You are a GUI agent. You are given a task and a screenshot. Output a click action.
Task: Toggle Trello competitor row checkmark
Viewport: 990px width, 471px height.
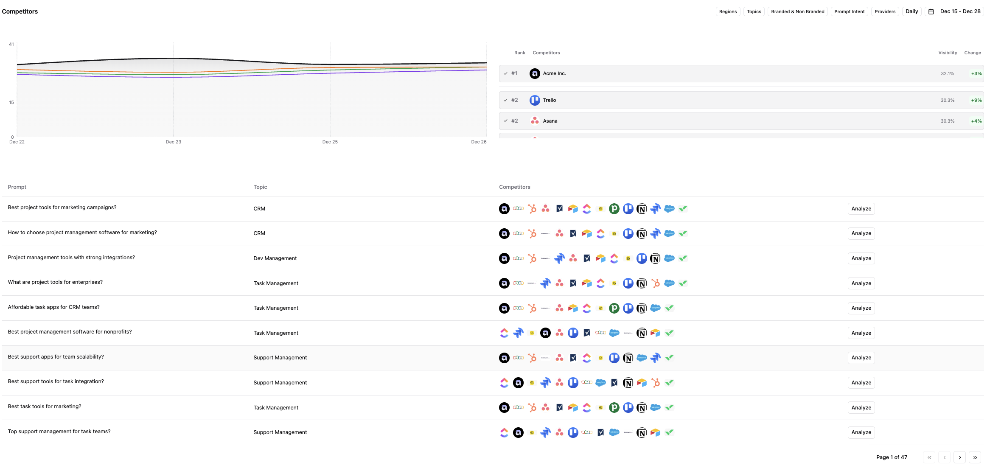click(506, 100)
